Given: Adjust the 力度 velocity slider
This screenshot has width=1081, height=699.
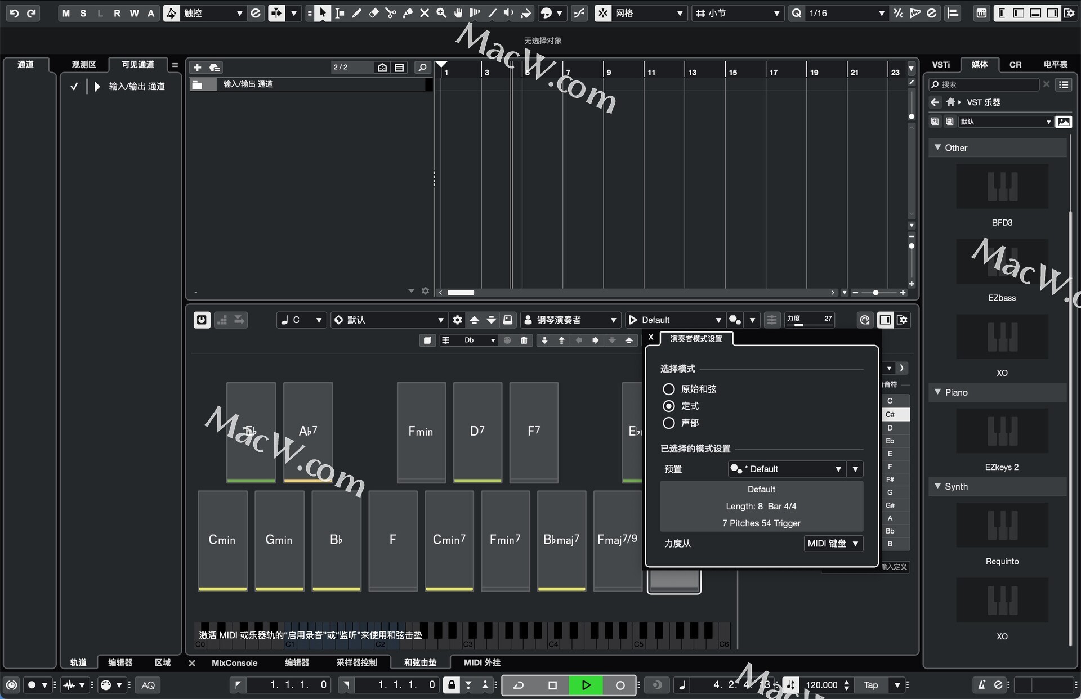Looking at the screenshot, I should click(810, 320).
